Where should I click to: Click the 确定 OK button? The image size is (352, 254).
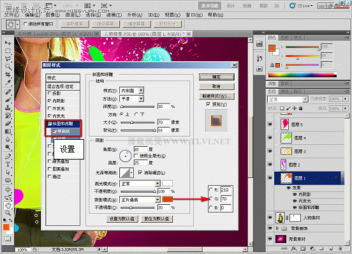(x=217, y=77)
